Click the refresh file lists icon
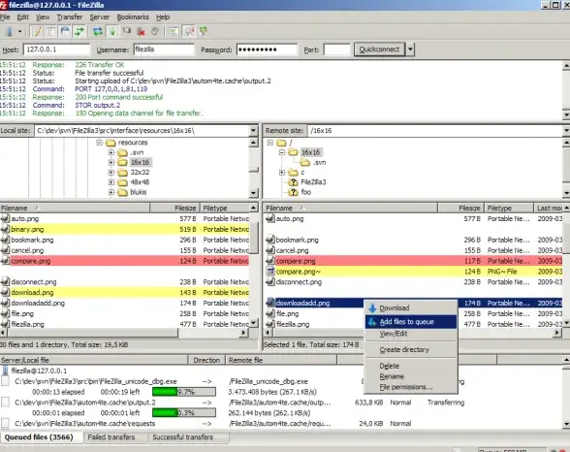 (x=97, y=32)
